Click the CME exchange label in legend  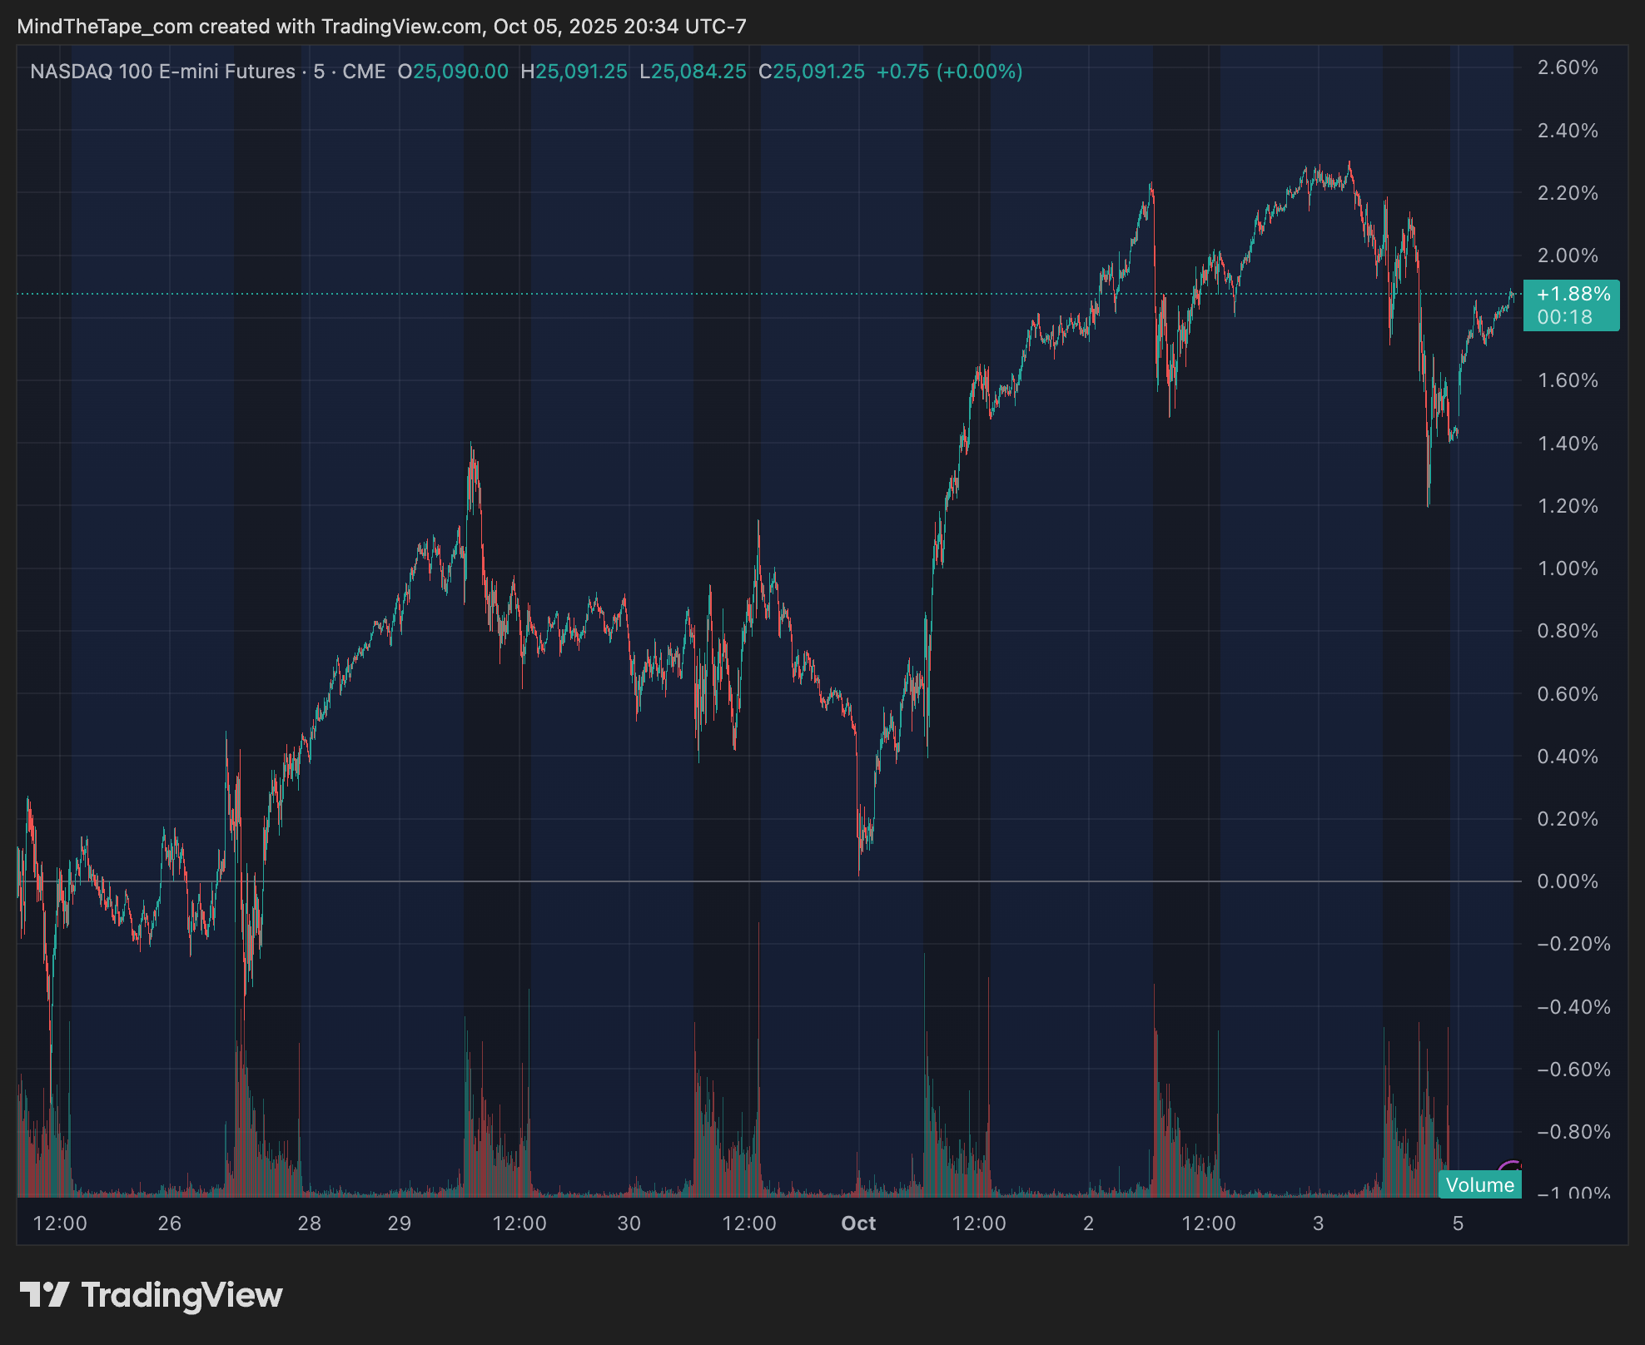pos(364,72)
